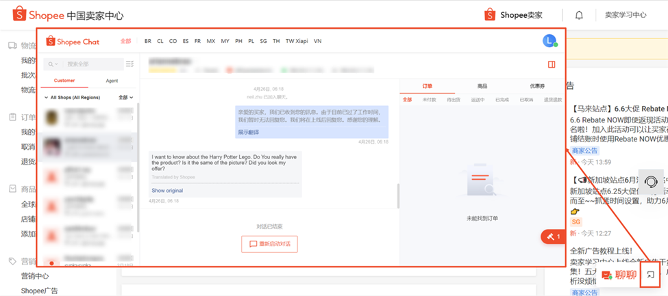
Task: Open the user avatar profile menu
Action: (x=549, y=41)
